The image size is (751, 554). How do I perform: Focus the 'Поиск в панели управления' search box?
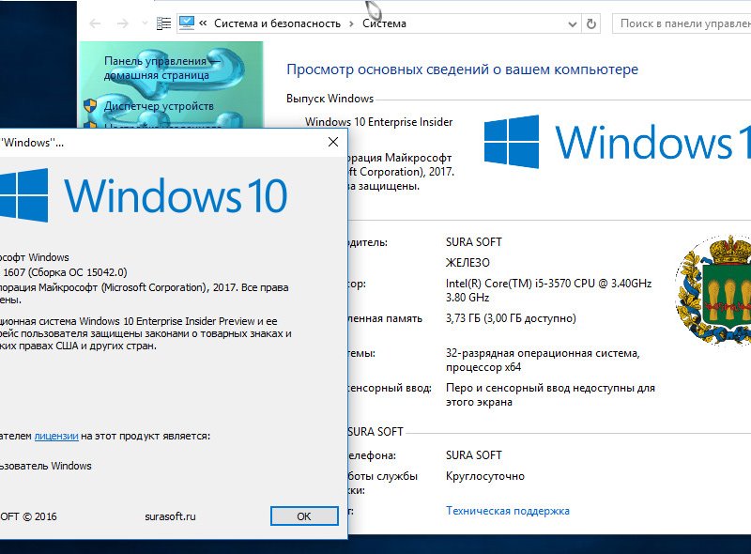[x=682, y=23]
